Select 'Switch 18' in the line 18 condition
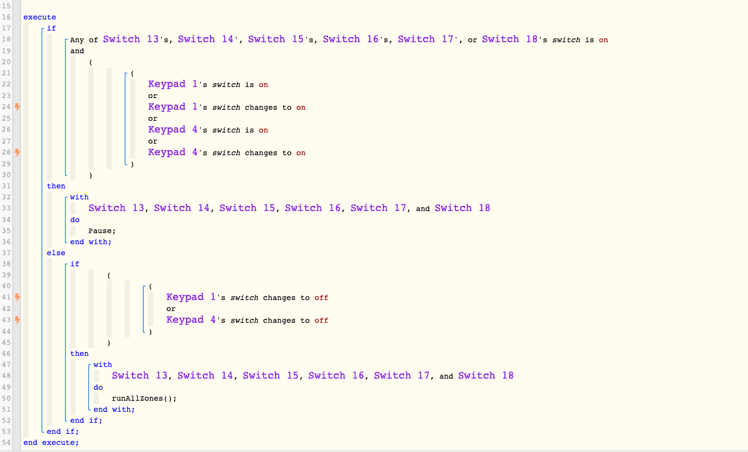 click(x=509, y=39)
